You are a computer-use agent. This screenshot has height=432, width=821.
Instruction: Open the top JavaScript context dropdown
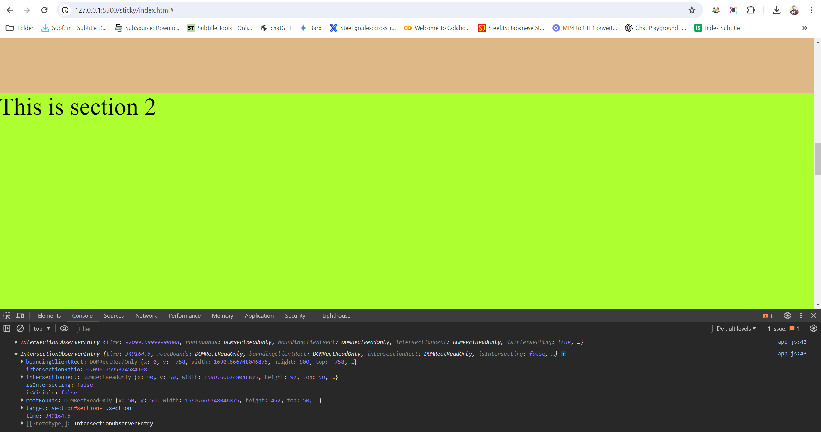click(x=42, y=328)
